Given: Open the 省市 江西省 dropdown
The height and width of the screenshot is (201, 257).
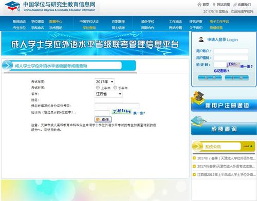Looking at the screenshot, I should click(108, 94).
